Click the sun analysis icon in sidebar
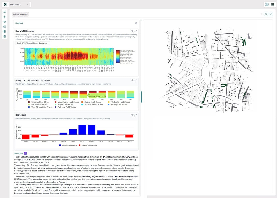Image resolution: width=277 pixels, height=198 pixels. (5, 17)
